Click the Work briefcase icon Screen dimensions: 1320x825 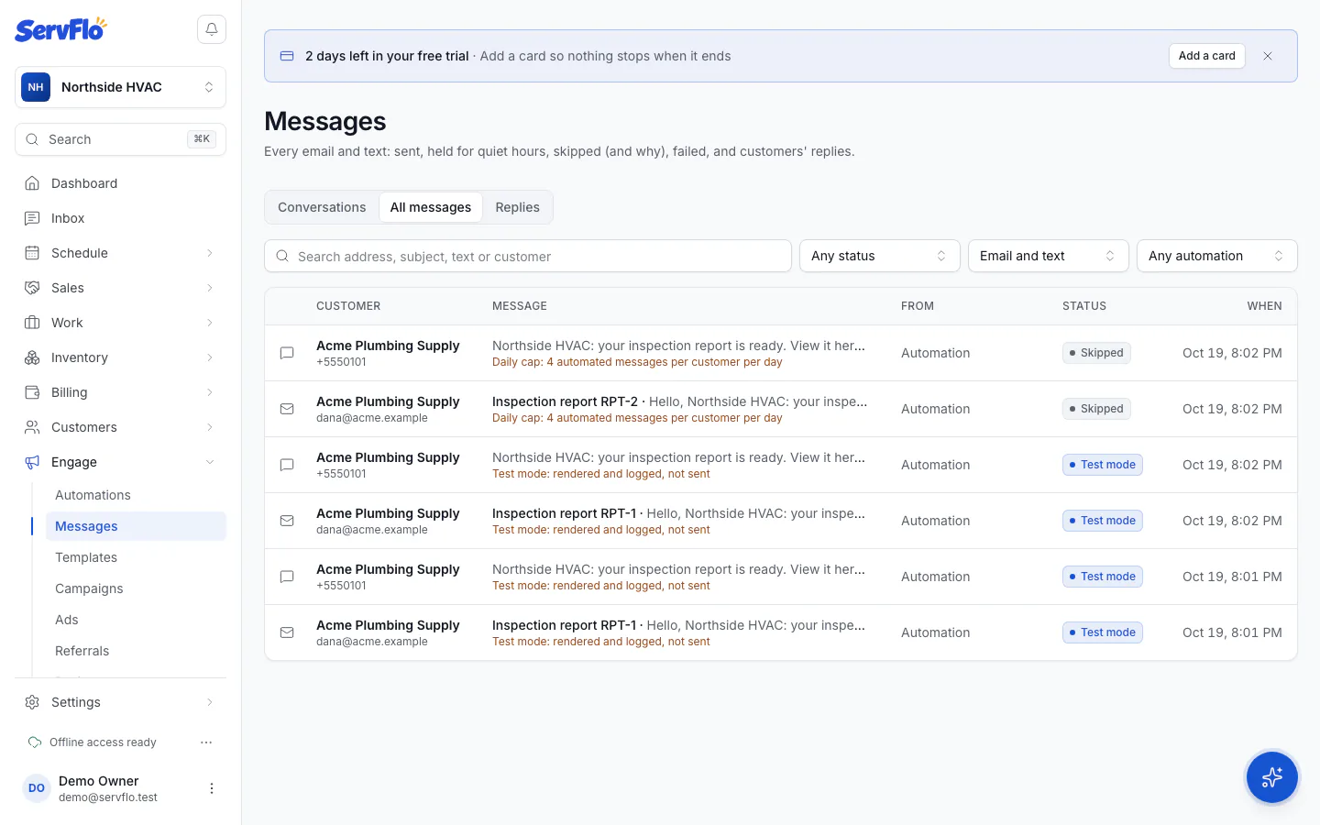[32, 323]
